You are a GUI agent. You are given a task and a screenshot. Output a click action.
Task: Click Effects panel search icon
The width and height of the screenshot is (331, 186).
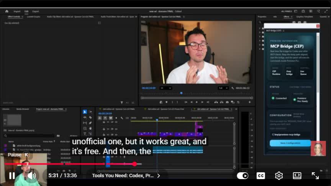tap(260, 22)
